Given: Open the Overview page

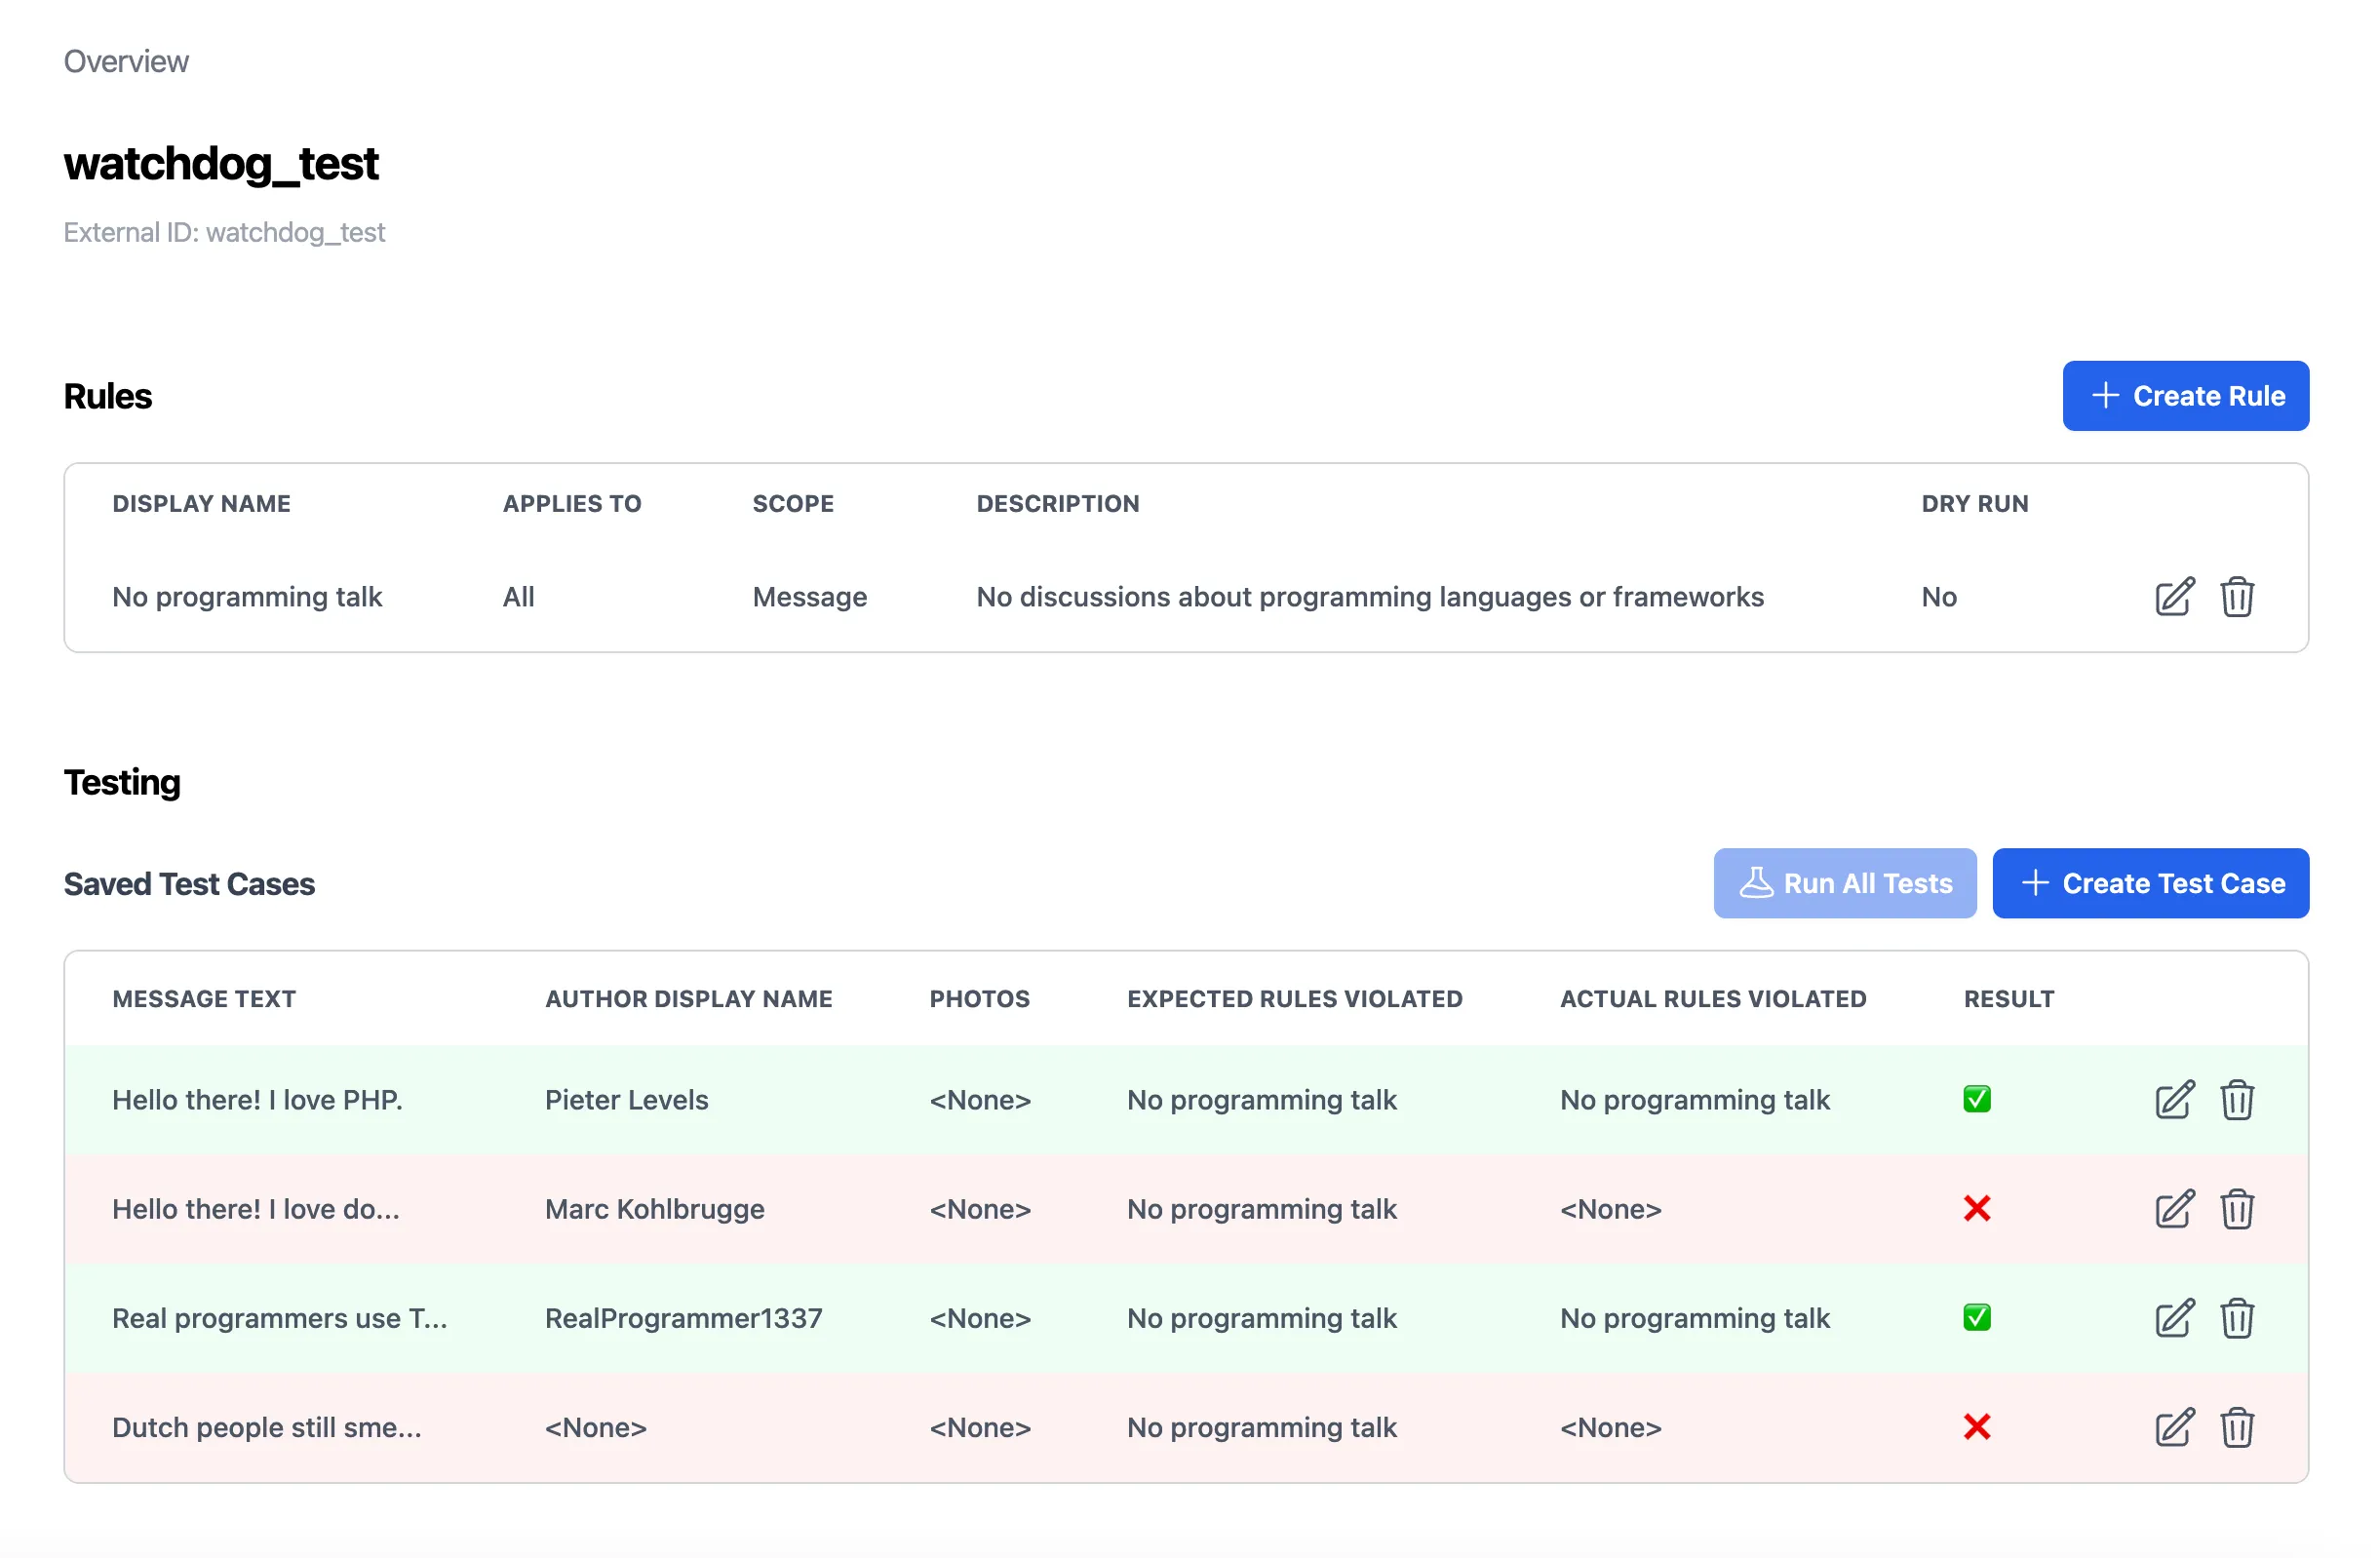Looking at the screenshot, I should (x=126, y=61).
